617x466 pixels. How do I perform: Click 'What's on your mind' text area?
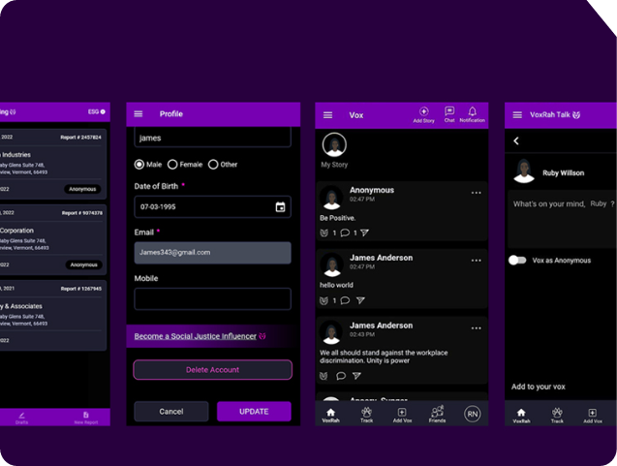[x=562, y=219]
